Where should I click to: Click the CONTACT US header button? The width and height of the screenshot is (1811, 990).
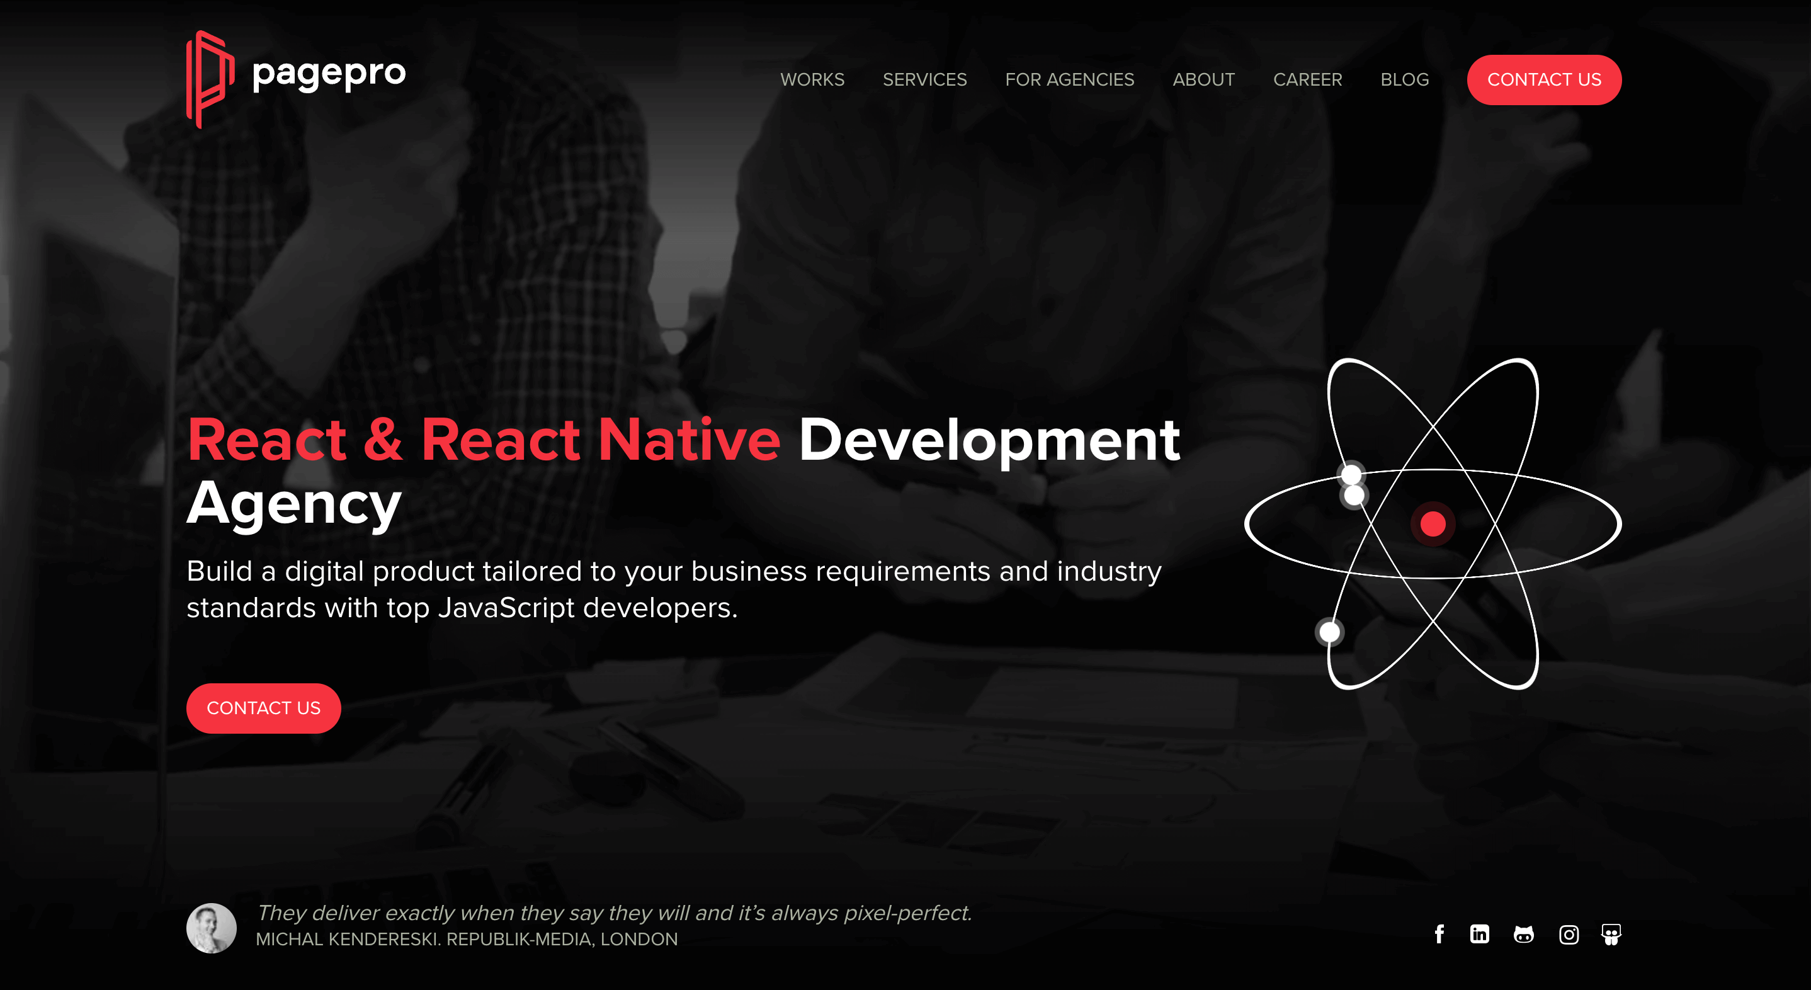point(1544,79)
